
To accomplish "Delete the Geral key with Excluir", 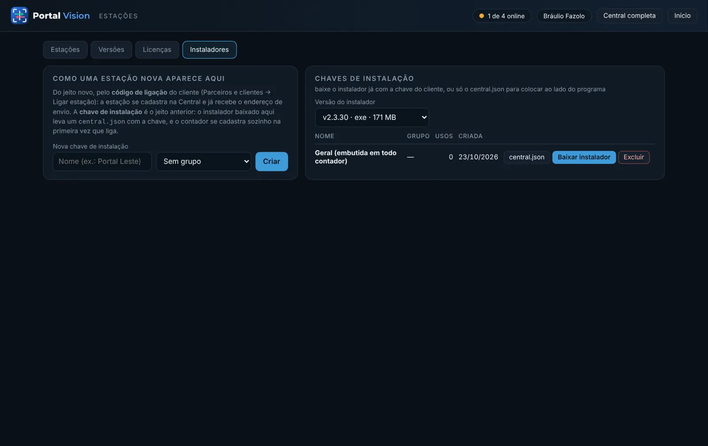I will point(634,157).
